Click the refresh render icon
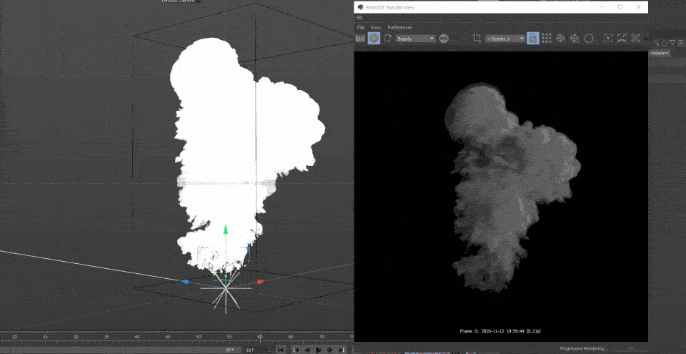 click(x=388, y=38)
